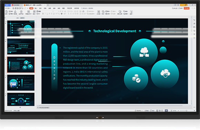
Task: Click the Shapes icon in ribbon
Action: click(x=103, y=12)
